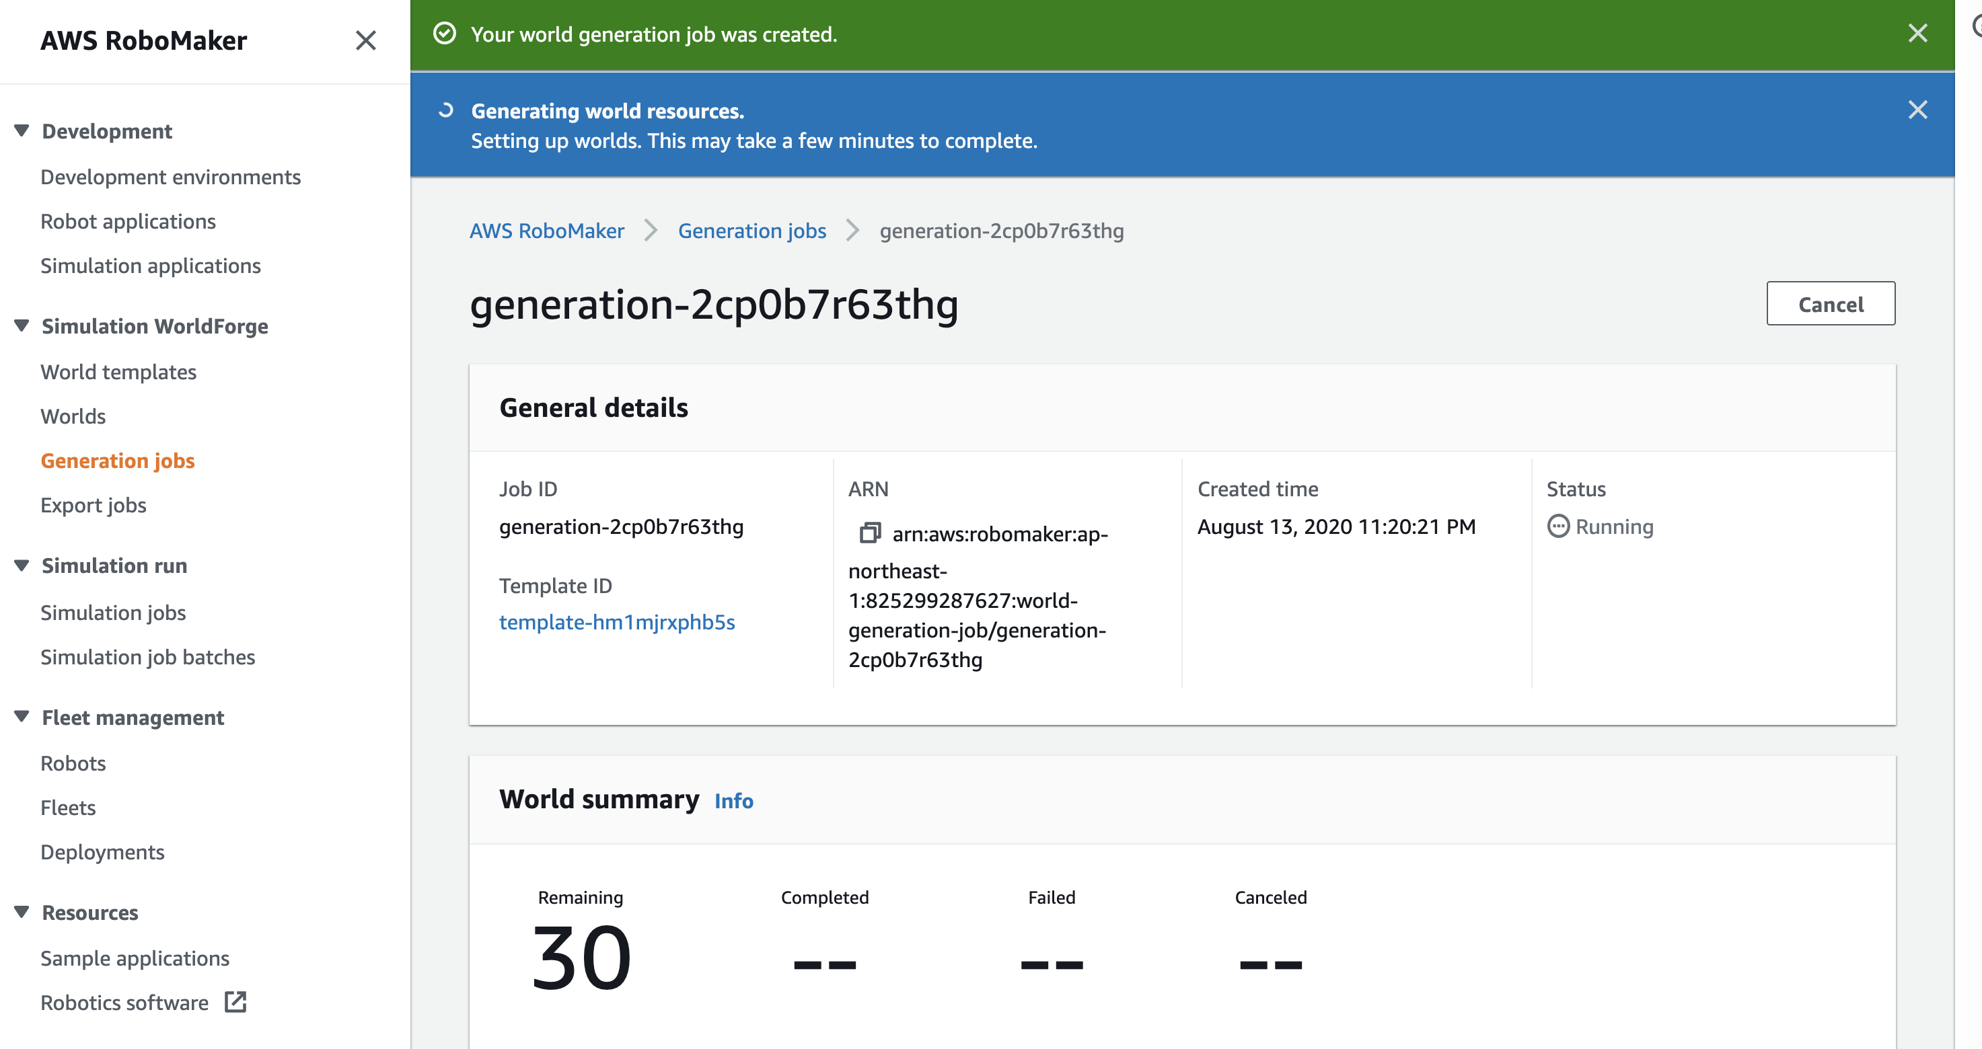Go to Export jobs page
The height and width of the screenshot is (1049, 1982).
(x=93, y=504)
